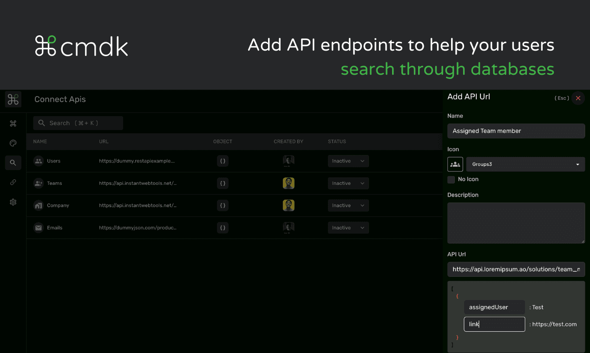Click the Teams name cell
The width and height of the screenshot is (590, 353).
54,183
